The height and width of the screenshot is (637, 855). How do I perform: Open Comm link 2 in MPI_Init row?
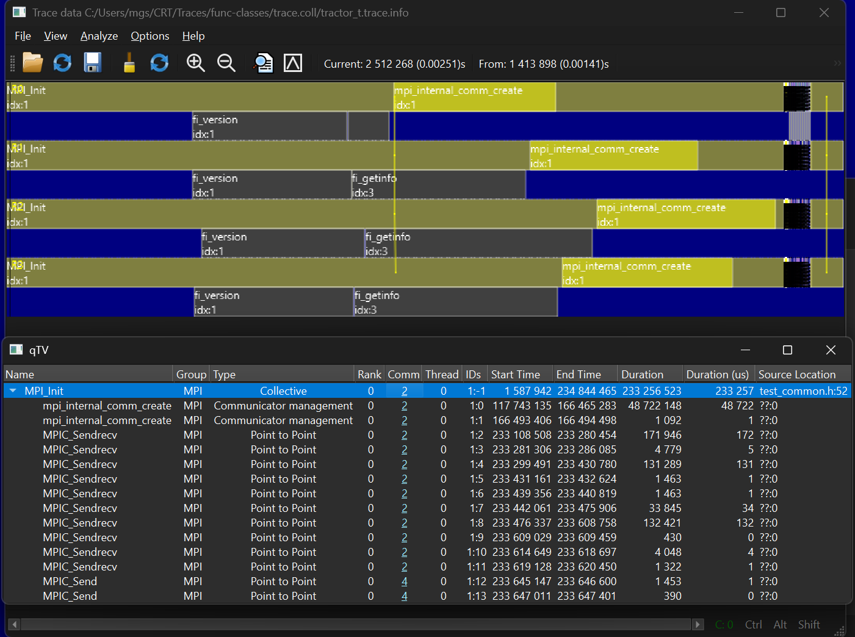tap(405, 391)
